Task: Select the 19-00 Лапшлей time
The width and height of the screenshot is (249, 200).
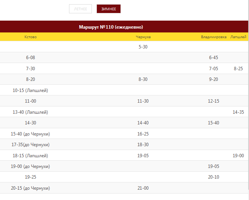Action: pos(238,156)
